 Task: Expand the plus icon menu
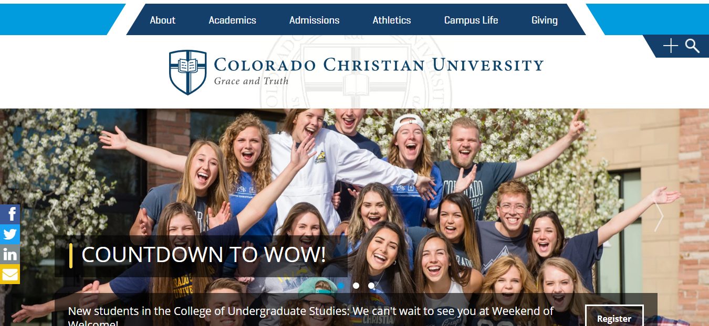pyautogui.click(x=671, y=46)
